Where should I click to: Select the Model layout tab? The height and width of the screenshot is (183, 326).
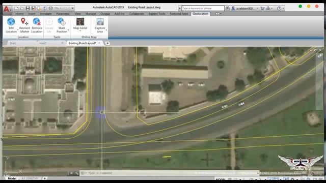pos(12,178)
